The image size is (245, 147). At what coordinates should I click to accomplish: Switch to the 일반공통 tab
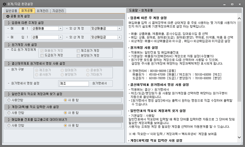coord(12,11)
